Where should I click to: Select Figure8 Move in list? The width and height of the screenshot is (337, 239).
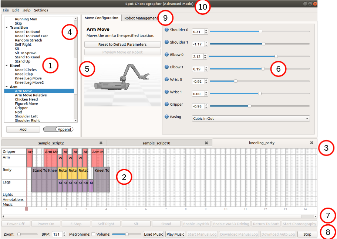[26, 104]
